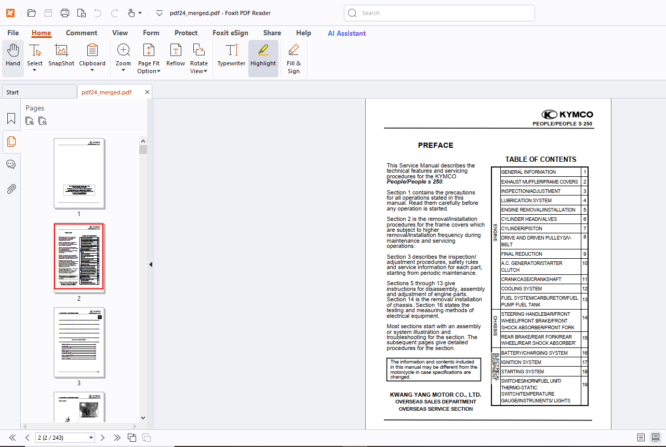
Task: Open the Comments side panel
Action: (x=11, y=164)
